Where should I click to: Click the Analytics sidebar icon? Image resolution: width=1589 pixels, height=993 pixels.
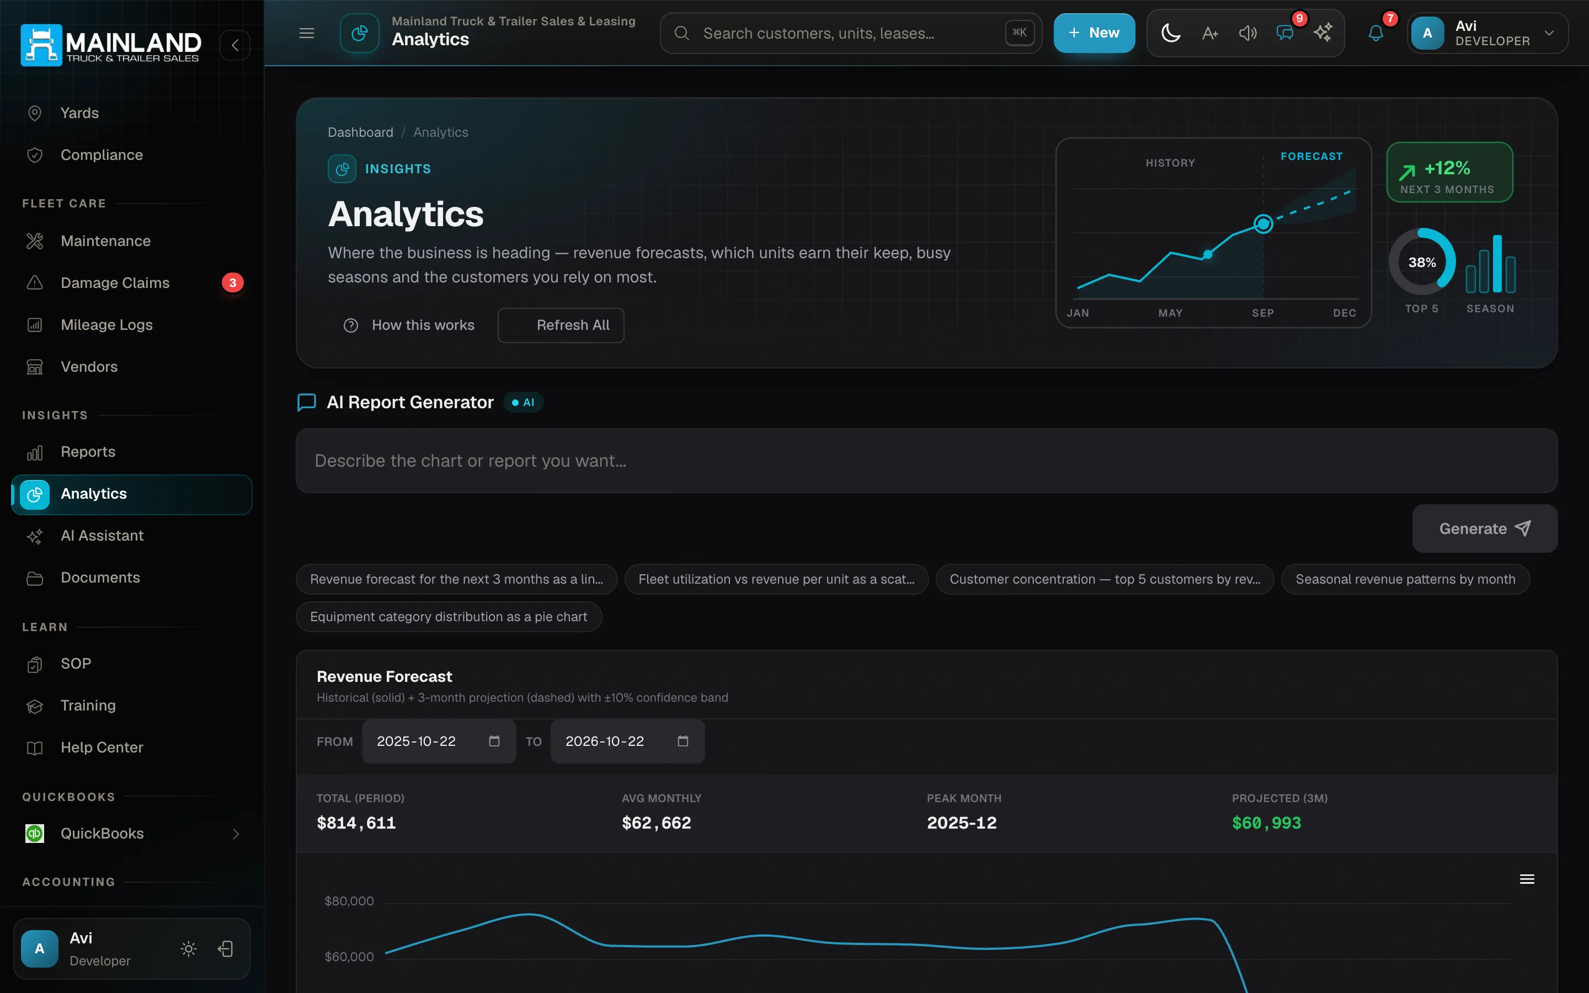pyautogui.click(x=35, y=494)
